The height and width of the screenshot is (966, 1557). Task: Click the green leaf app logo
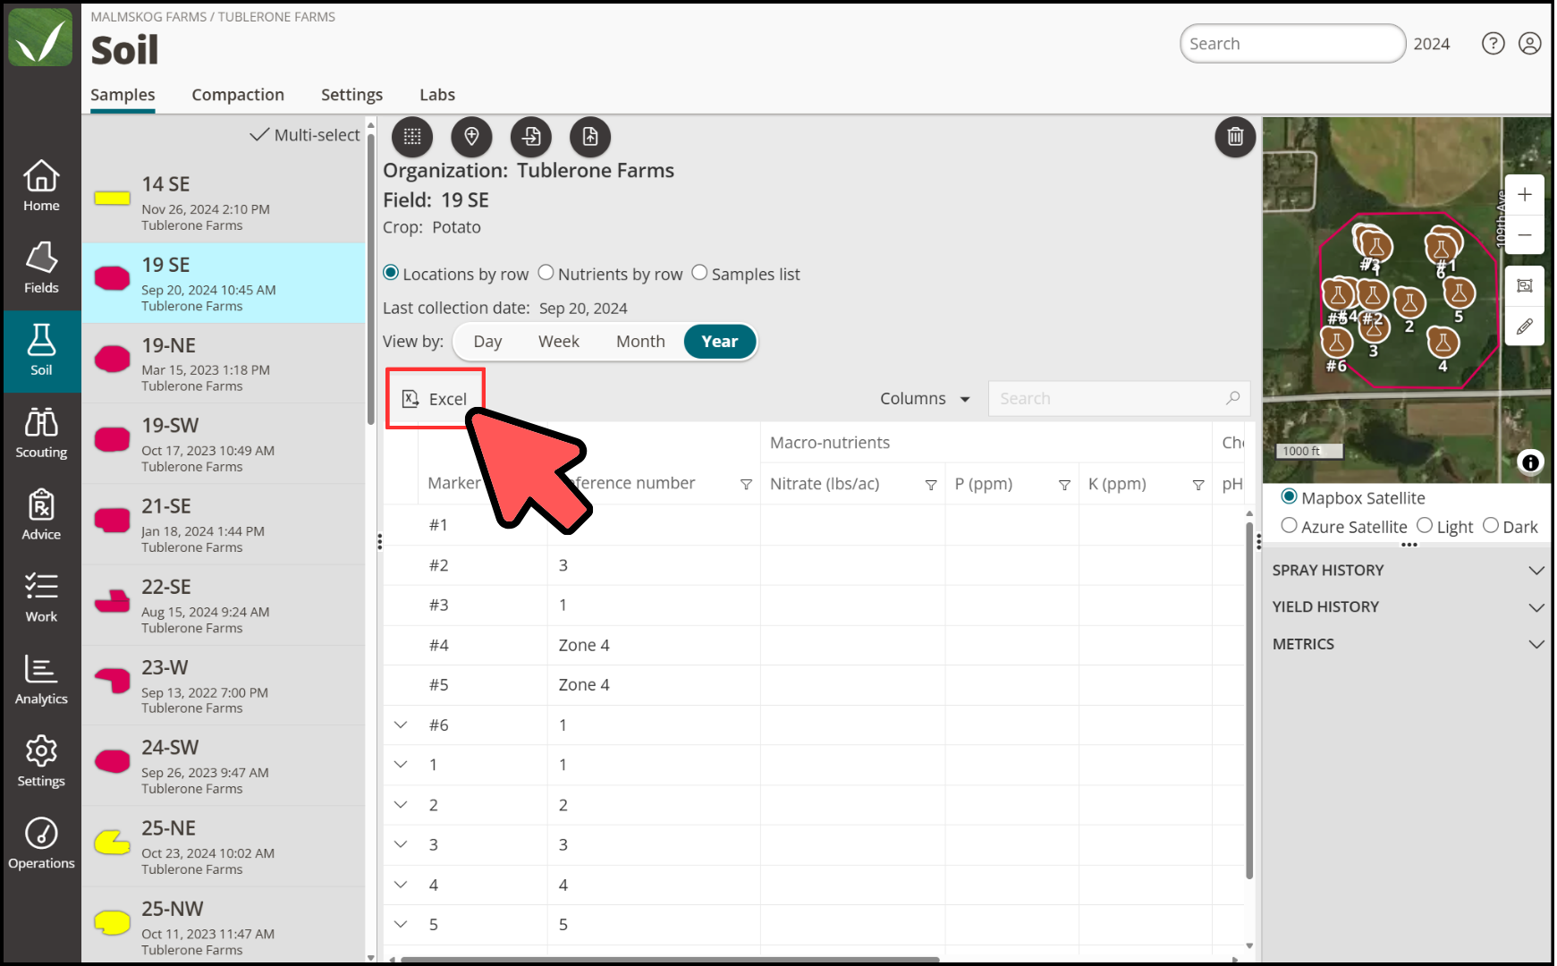click(40, 38)
